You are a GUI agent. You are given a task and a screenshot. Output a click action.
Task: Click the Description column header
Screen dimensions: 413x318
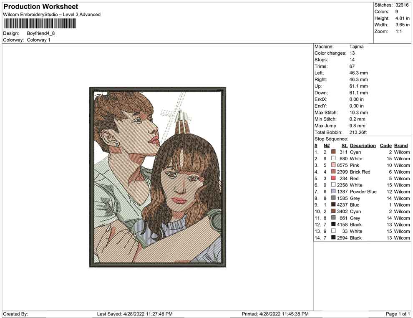(363, 146)
